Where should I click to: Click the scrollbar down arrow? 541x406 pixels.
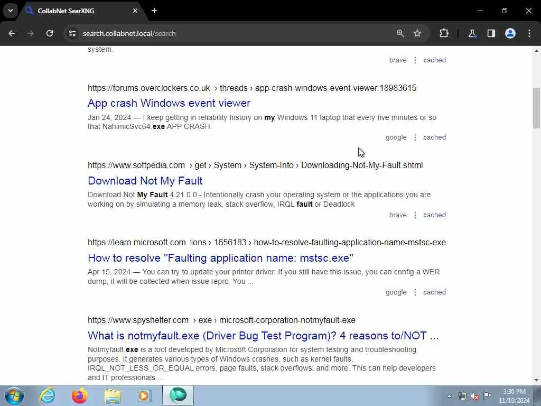536,380
